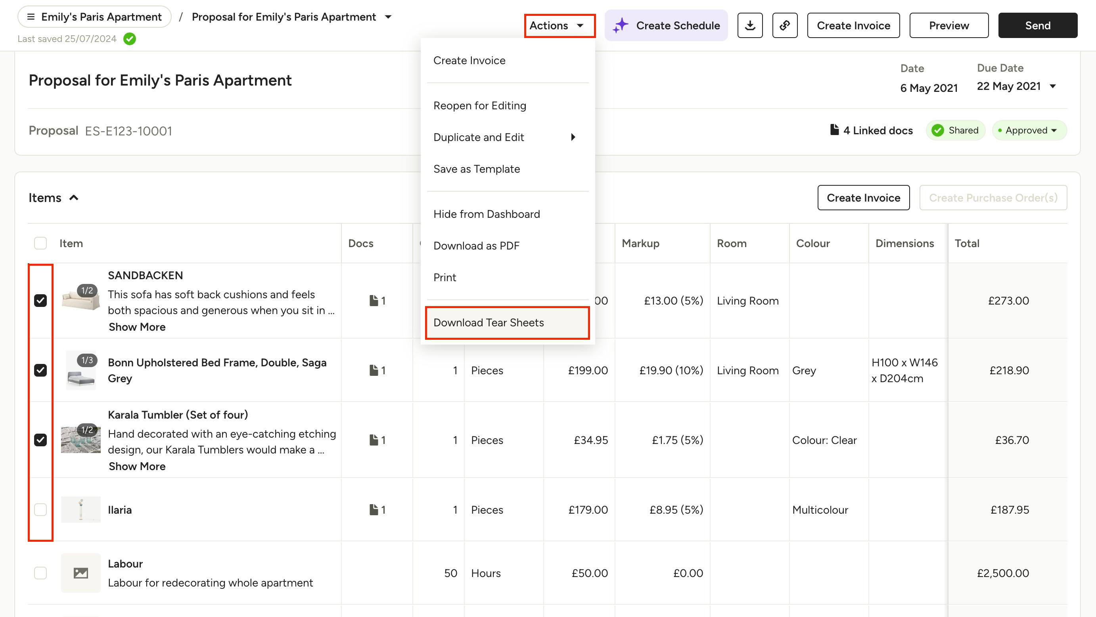
Task: Uncheck the SANDBACKEN row checkbox
Action: [x=40, y=301]
